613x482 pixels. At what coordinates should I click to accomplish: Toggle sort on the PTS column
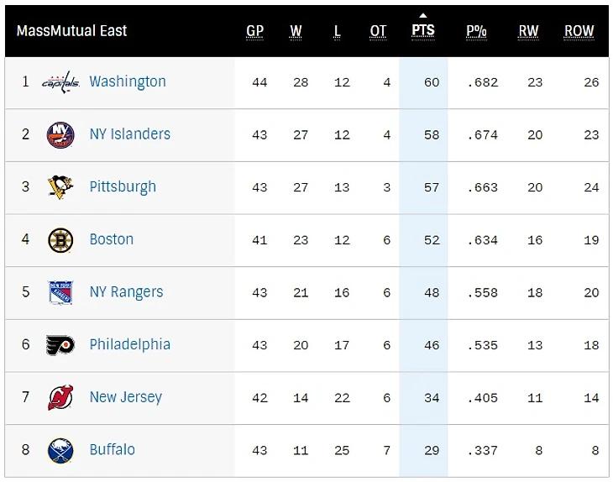point(423,30)
